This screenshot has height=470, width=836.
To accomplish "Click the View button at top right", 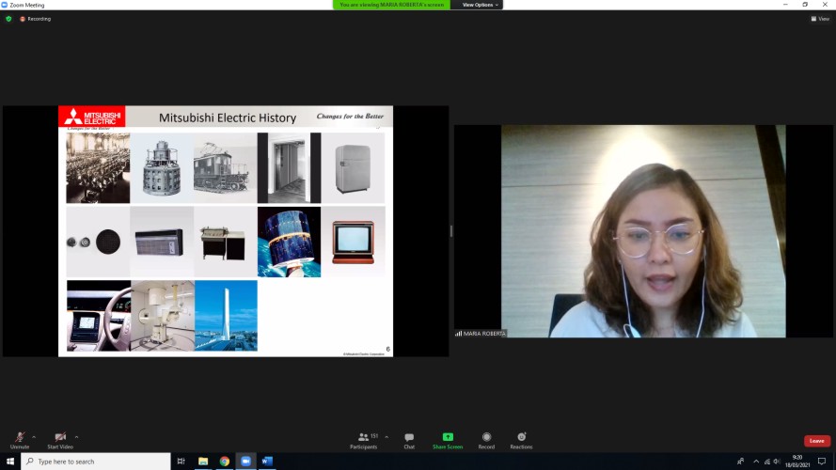I will 820,19.
